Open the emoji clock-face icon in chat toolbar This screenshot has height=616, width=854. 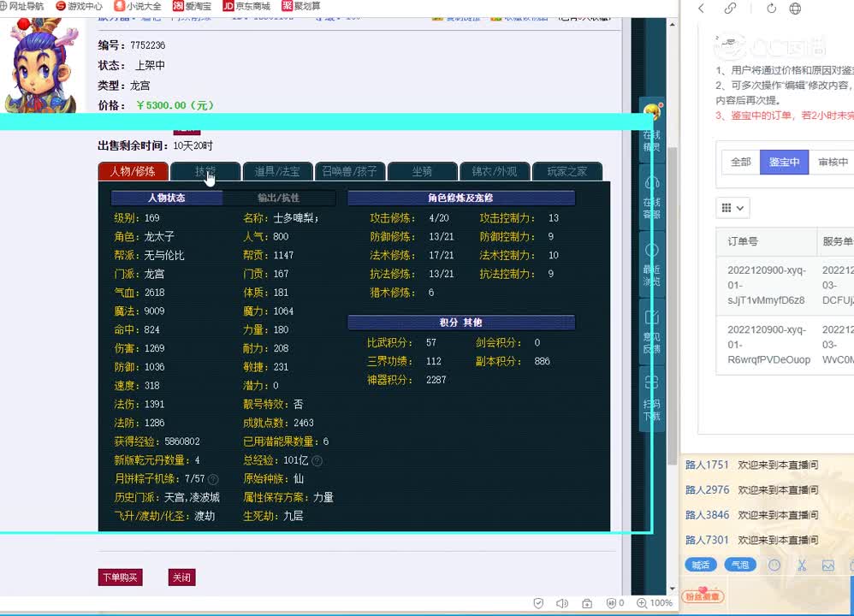click(774, 566)
